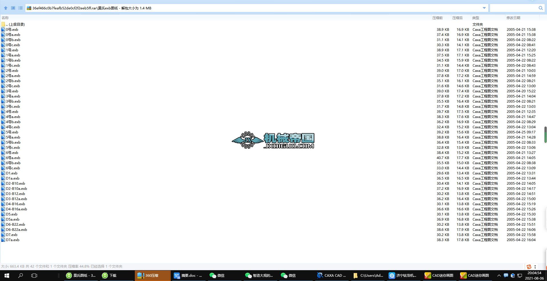
Task: Switch to the list view icon
Action: coord(21,8)
